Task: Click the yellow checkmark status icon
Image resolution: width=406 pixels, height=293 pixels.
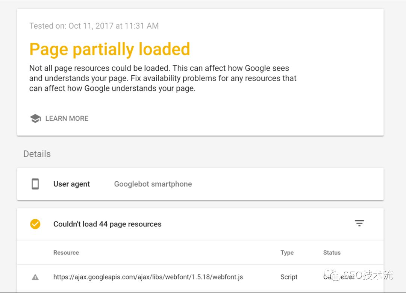Action: [x=35, y=224]
